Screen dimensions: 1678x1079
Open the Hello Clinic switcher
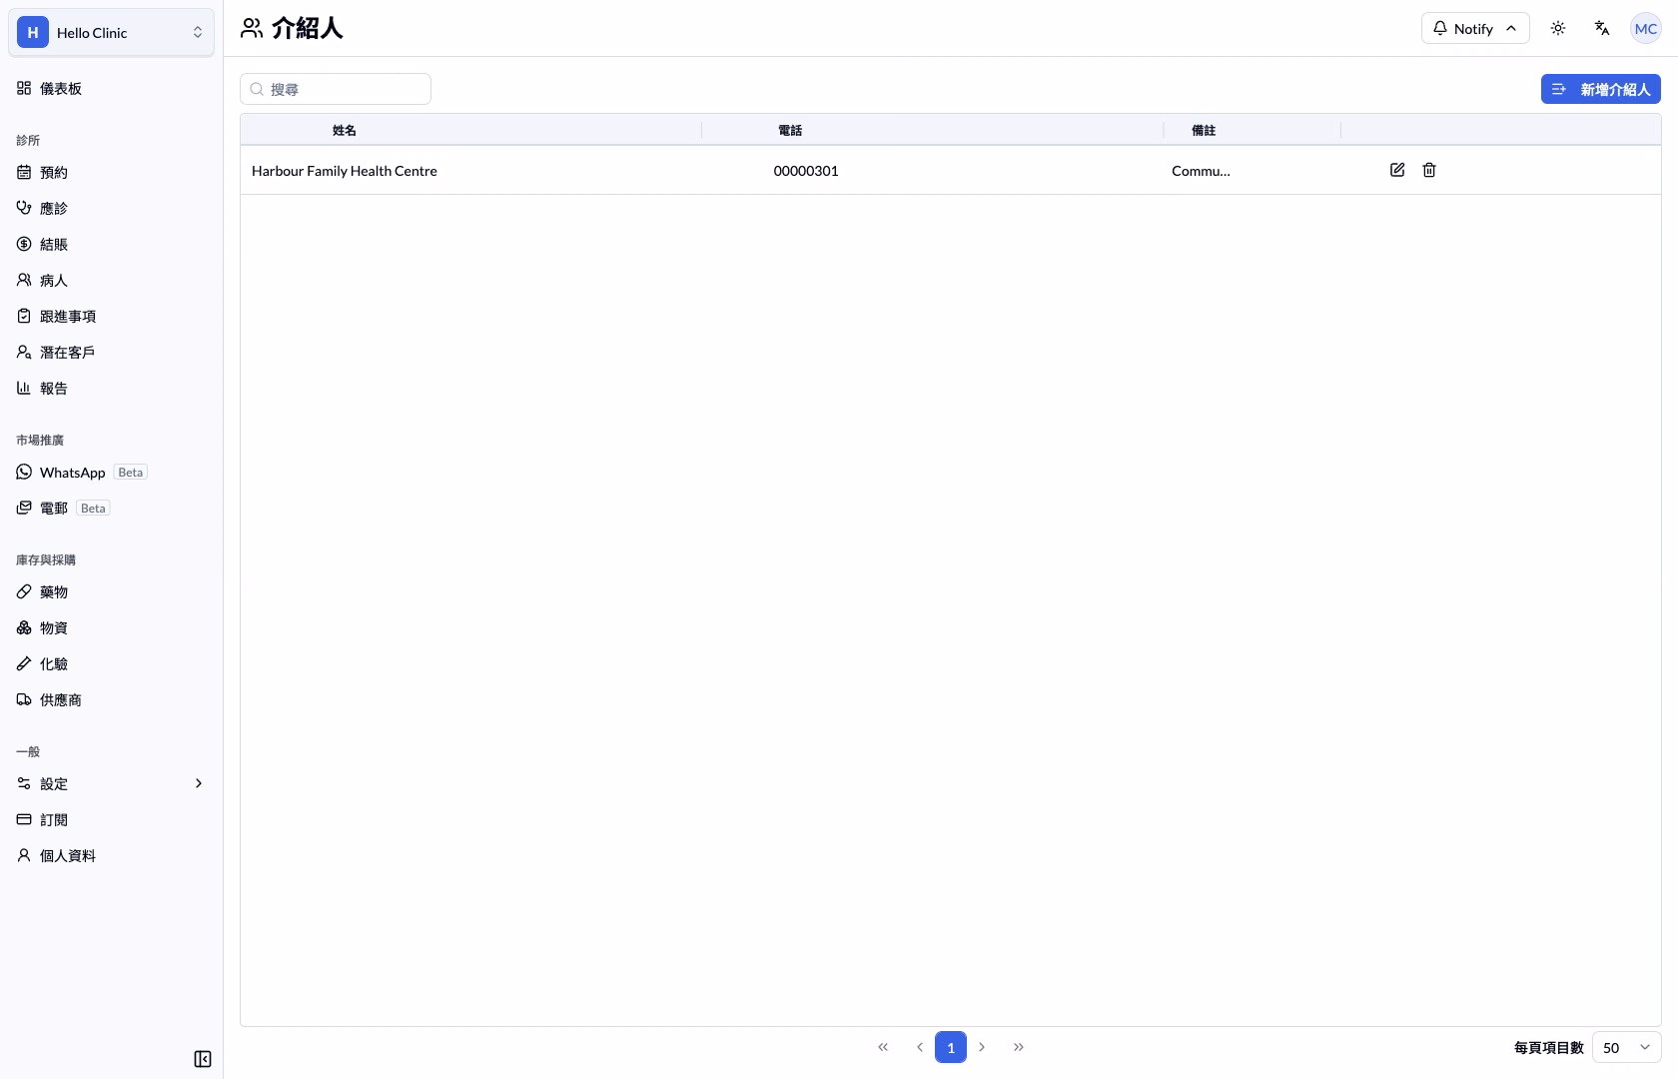click(x=111, y=32)
